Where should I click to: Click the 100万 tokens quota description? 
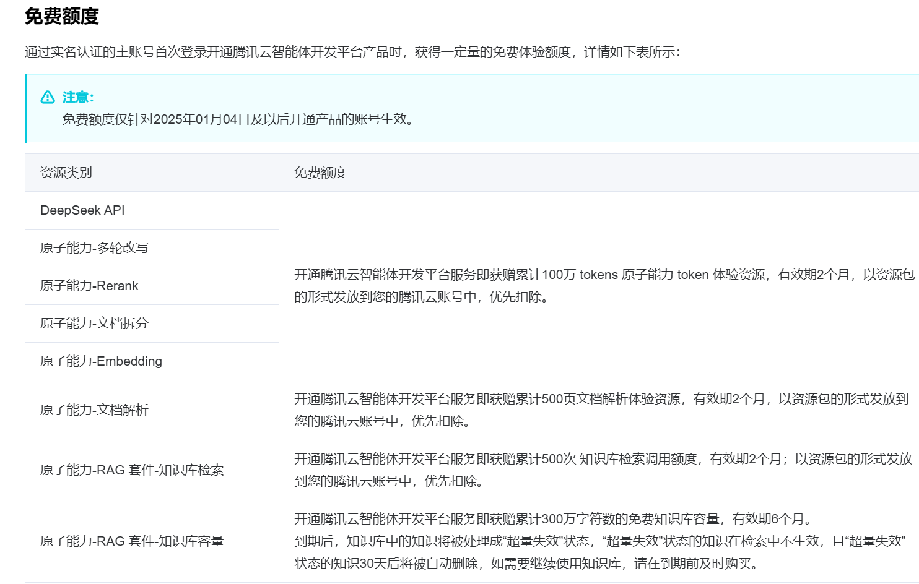[x=604, y=286]
